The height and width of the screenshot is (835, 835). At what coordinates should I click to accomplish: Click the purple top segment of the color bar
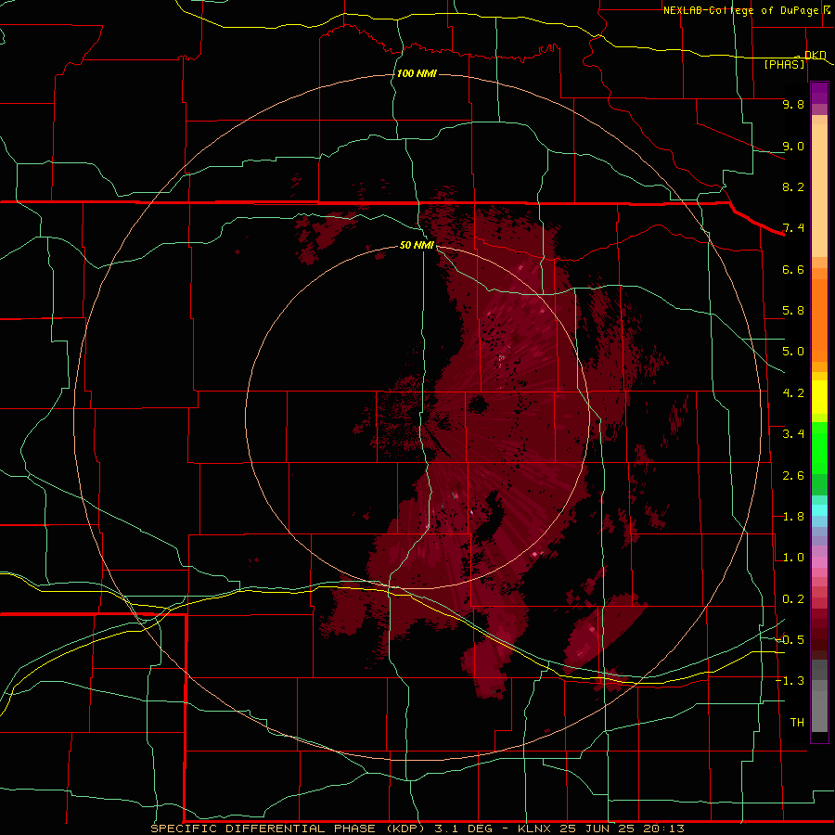(819, 93)
